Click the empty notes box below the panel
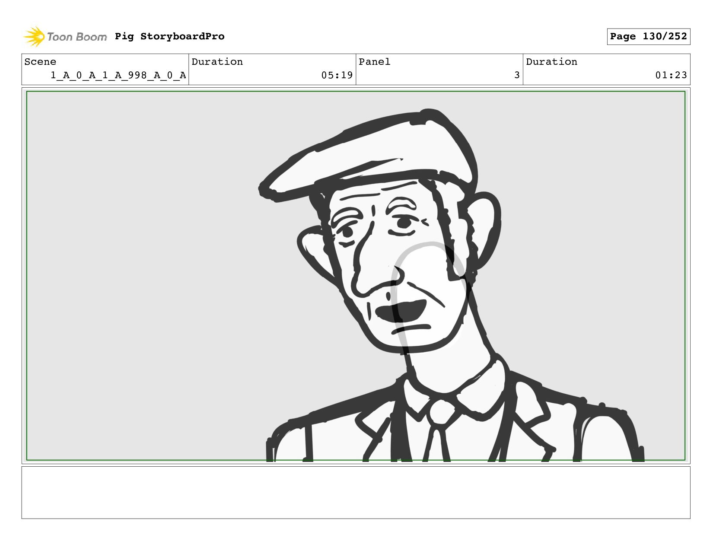Screen dimensions: 713x551 pyautogui.click(x=356, y=492)
